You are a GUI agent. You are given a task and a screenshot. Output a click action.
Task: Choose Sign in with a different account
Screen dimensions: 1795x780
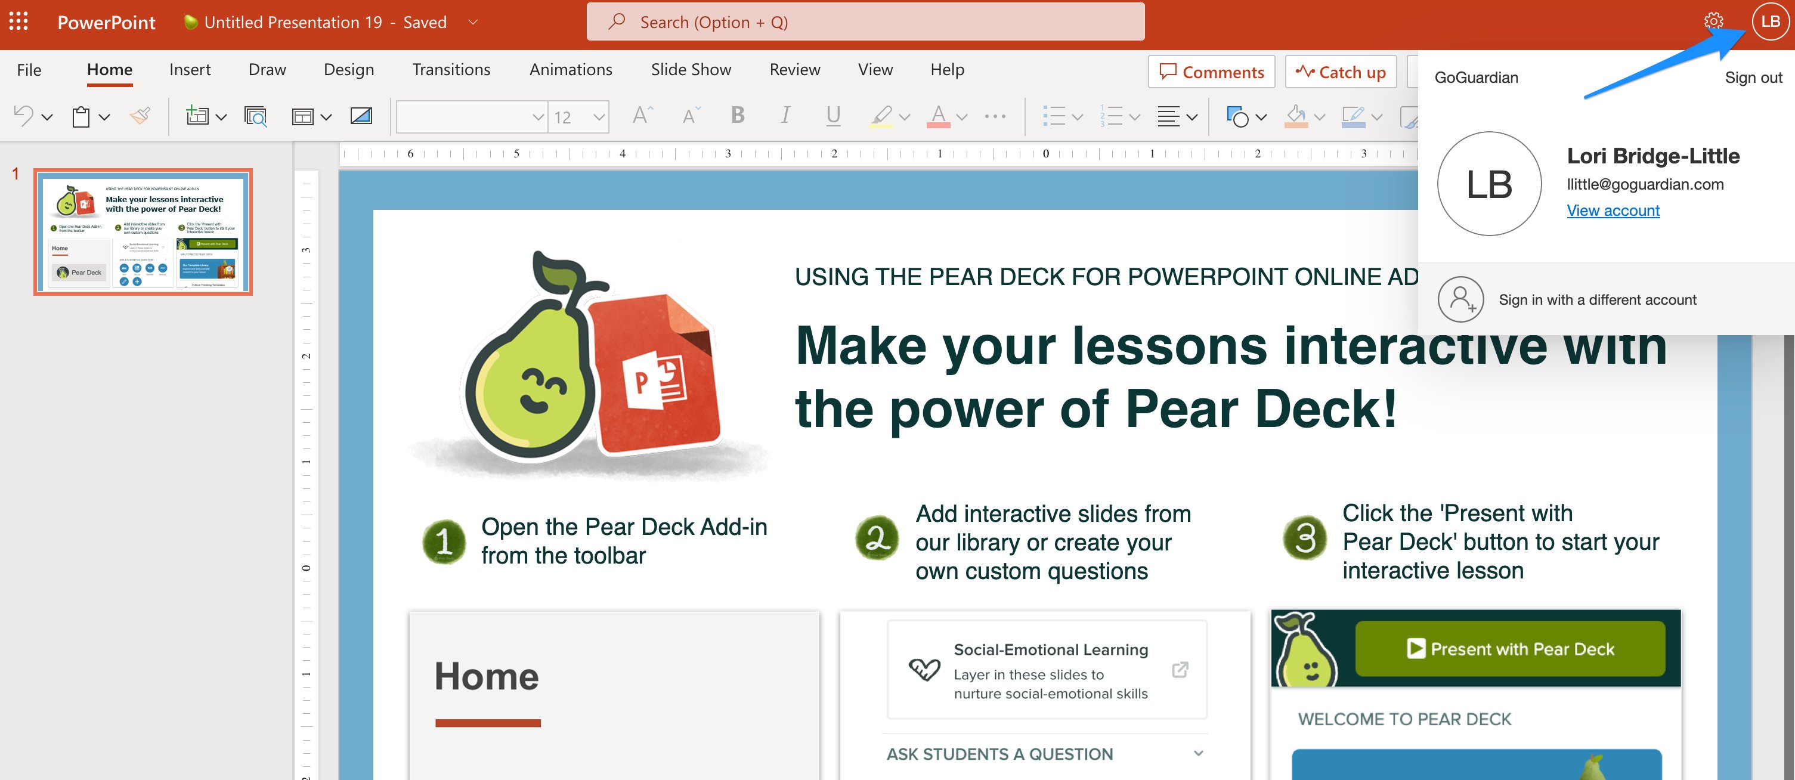coord(1598,300)
